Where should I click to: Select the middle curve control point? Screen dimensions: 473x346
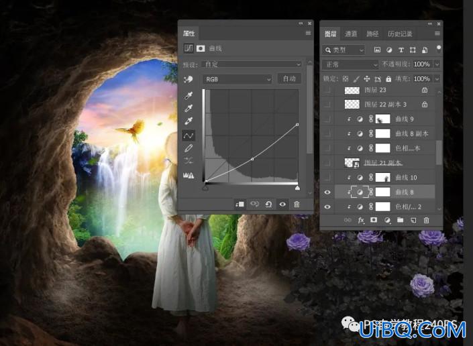click(252, 159)
